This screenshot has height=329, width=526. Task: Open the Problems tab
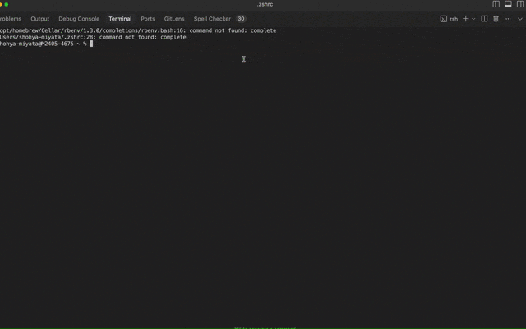(11, 19)
